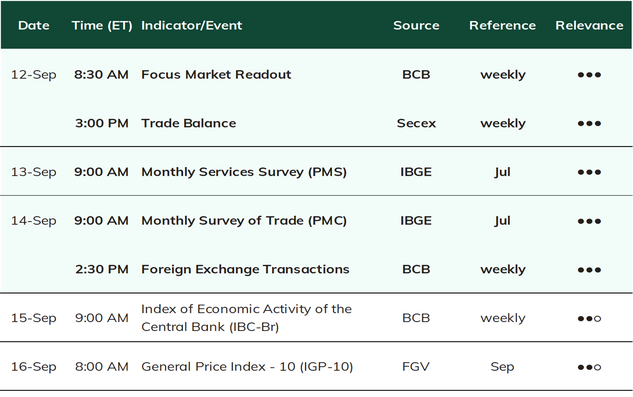Select the Time (ET) column header
633x397 pixels.
tap(102, 25)
